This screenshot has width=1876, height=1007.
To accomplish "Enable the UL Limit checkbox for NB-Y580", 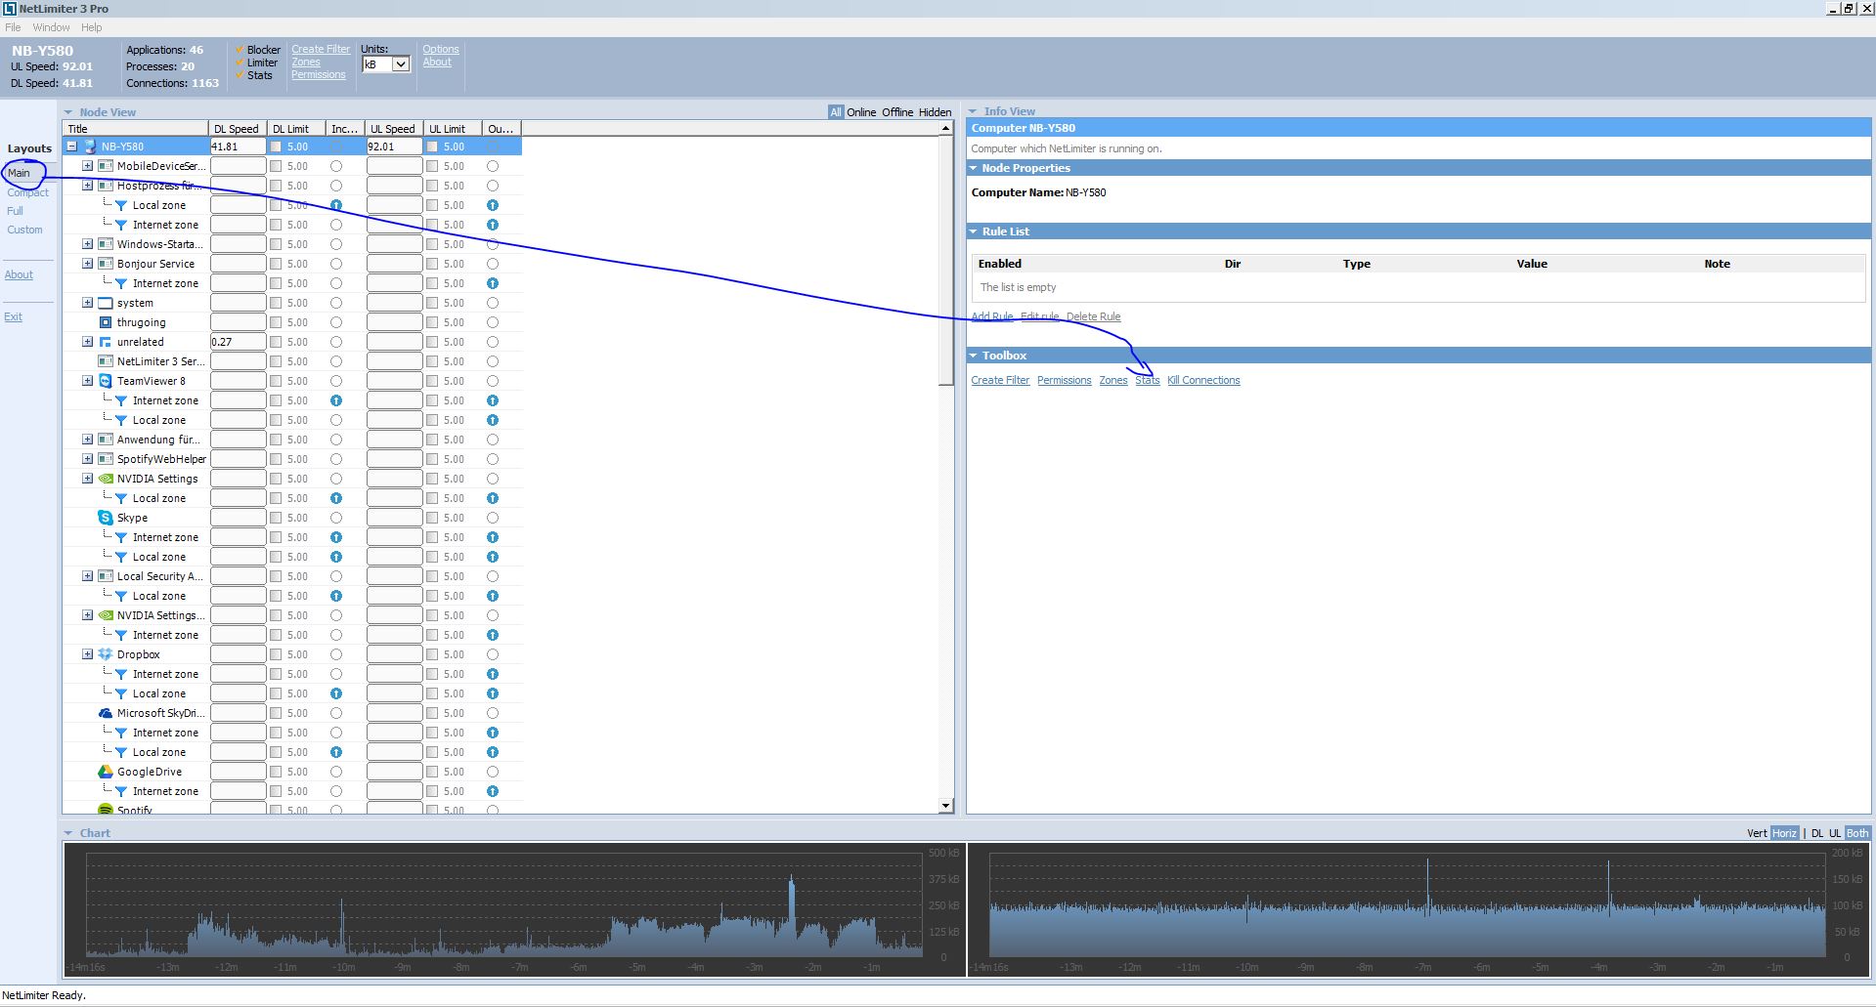I will coord(432,147).
